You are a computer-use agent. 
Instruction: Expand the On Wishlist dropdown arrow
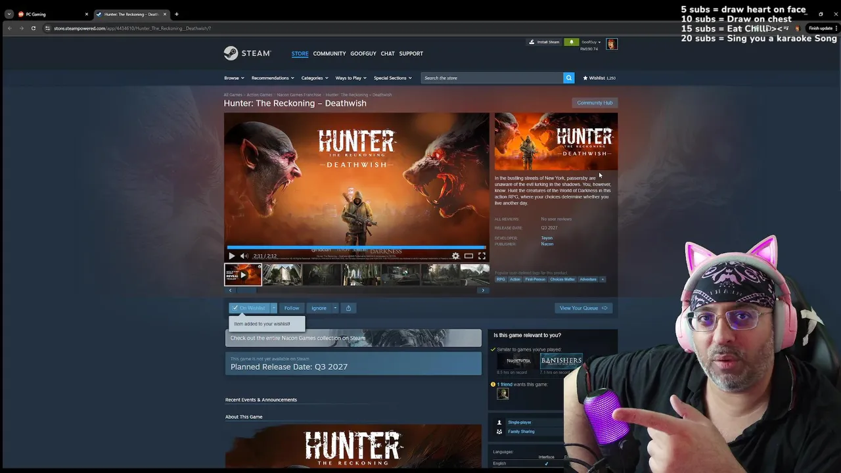click(x=274, y=308)
